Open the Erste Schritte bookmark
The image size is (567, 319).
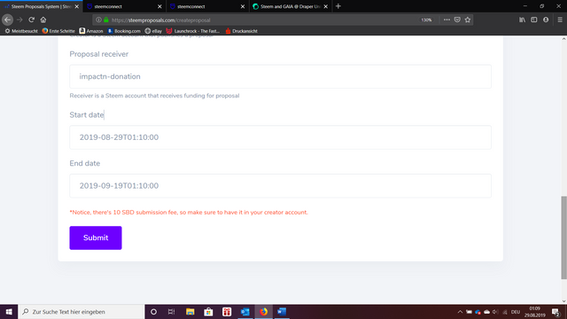point(58,31)
